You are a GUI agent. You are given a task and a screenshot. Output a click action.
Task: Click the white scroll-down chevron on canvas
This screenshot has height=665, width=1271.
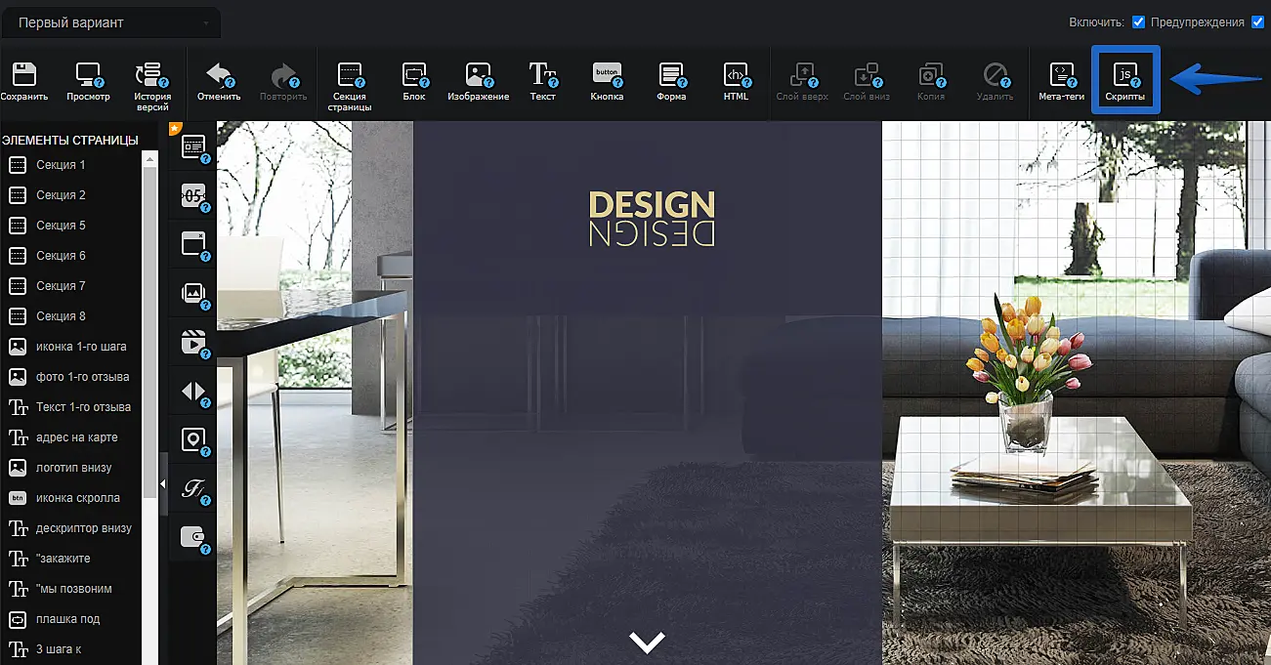[647, 642]
